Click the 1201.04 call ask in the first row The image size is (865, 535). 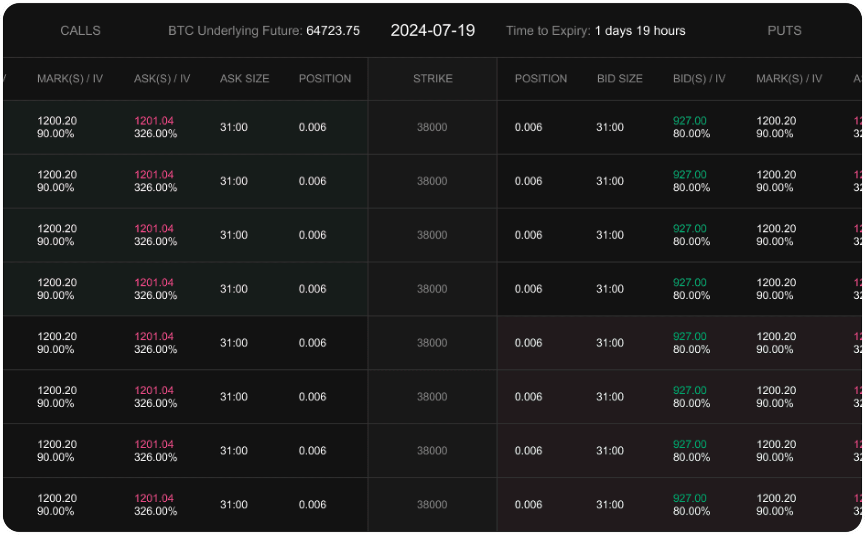tap(154, 121)
